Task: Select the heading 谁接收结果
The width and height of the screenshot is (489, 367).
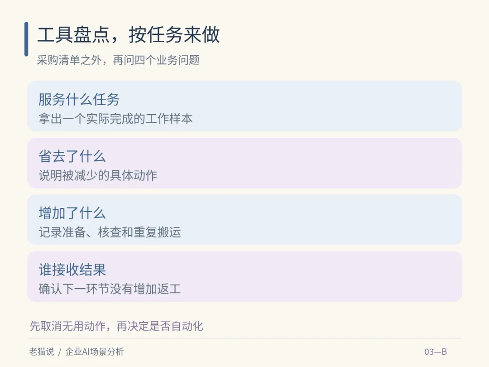Action: click(72, 270)
